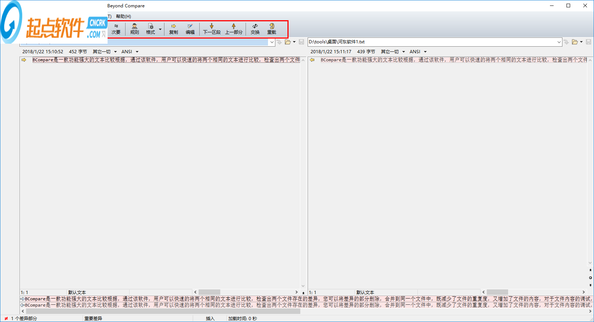This screenshot has height=322, width=594.
Task: Click the second line in bottom detail pane
Action: (307, 305)
